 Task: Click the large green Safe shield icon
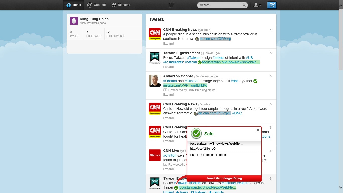(x=196, y=134)
